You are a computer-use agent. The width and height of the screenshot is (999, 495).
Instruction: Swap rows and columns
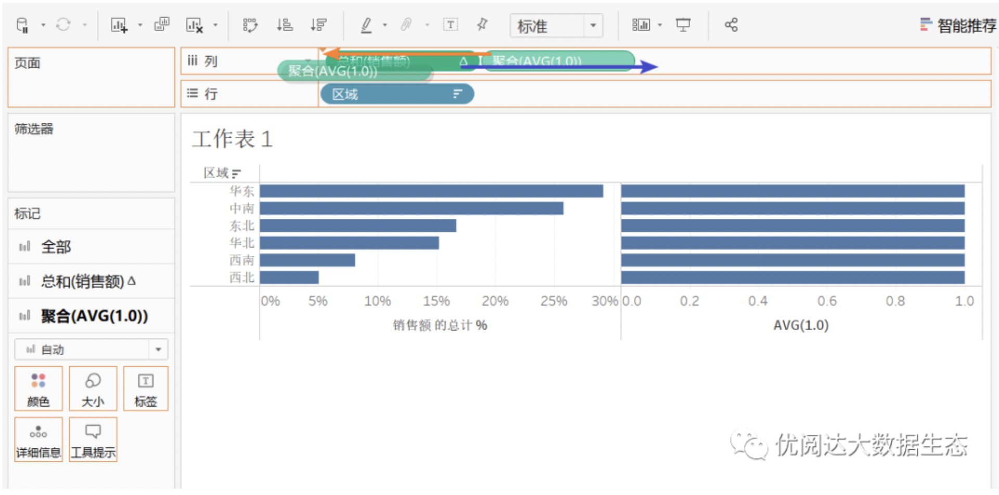point(250,25)
